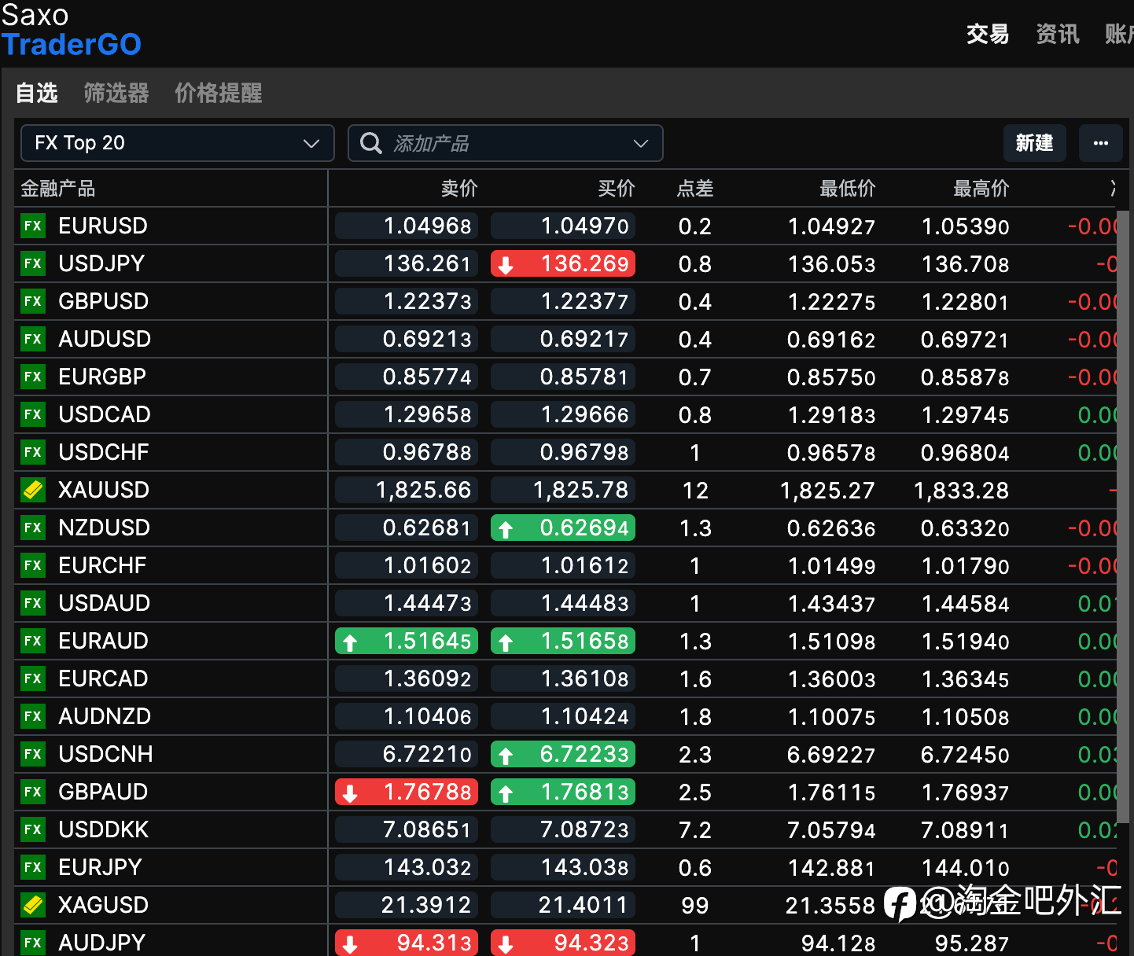Screen dimensions: 1134x956
Task: Click the FX icon next to USDCHF
Action: click(x=33, y=452)
